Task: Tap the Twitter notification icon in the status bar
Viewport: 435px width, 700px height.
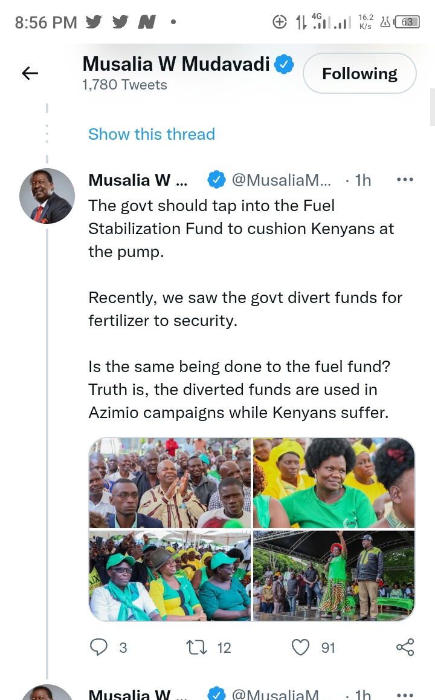Action: (x=94, y=22)
